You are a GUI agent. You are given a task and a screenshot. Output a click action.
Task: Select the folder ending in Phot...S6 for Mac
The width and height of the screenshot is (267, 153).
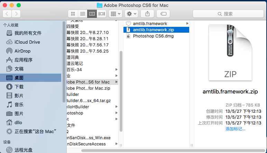[92, 82]
